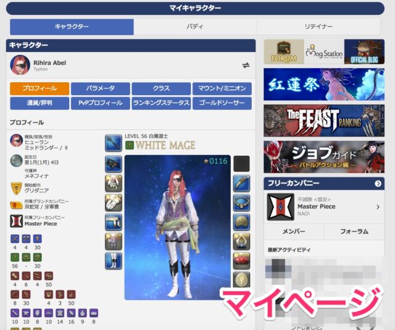Switch to the バディ tab
Image resolution: width=395 pixels, height=330 pixels.
195,27
